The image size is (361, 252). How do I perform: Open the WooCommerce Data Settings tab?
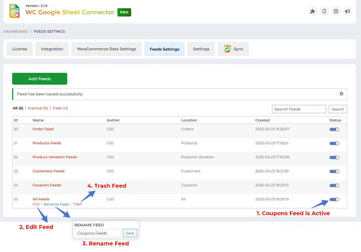(x=106, y=49)
